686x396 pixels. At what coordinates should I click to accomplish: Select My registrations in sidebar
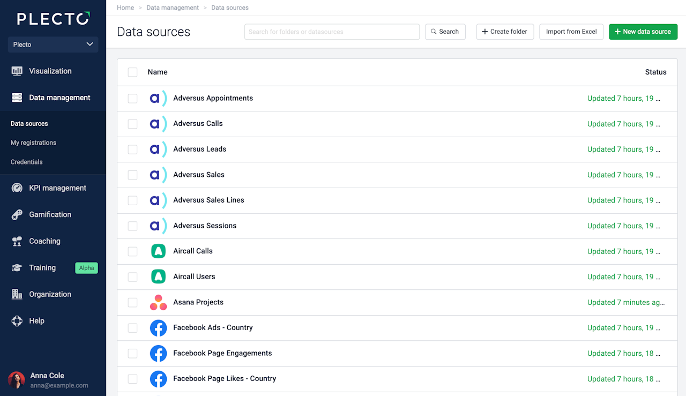tap(33, 143)
